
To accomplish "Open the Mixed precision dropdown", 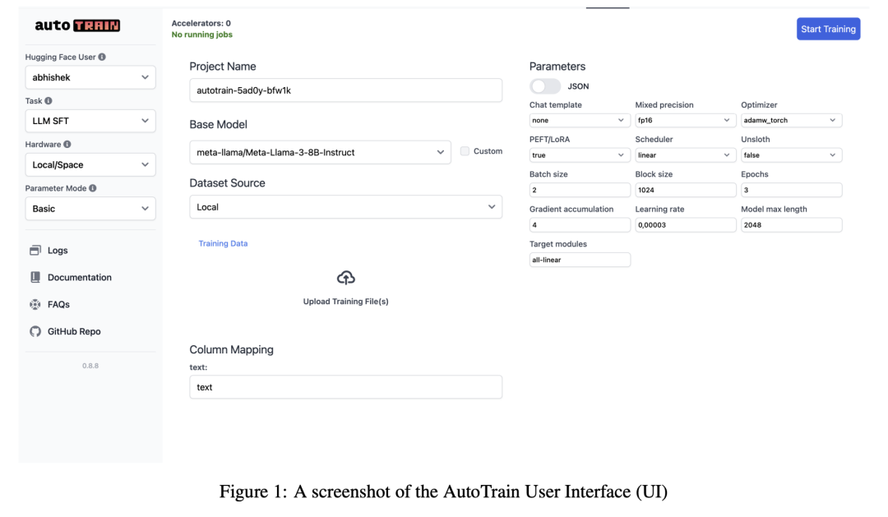I will pos(685,121).
